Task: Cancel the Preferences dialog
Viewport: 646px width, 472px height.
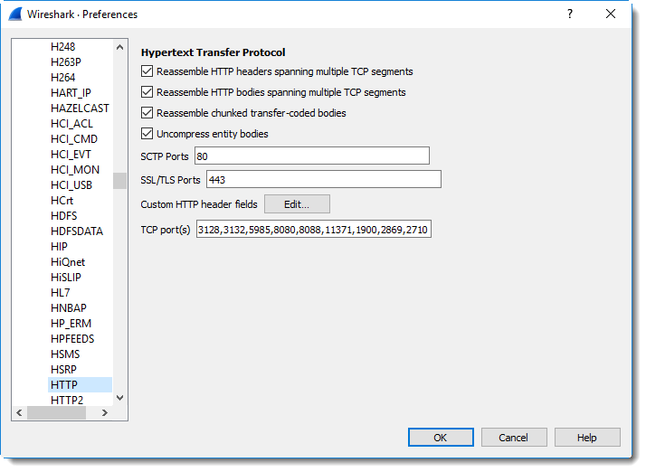Action: (514, 438)
